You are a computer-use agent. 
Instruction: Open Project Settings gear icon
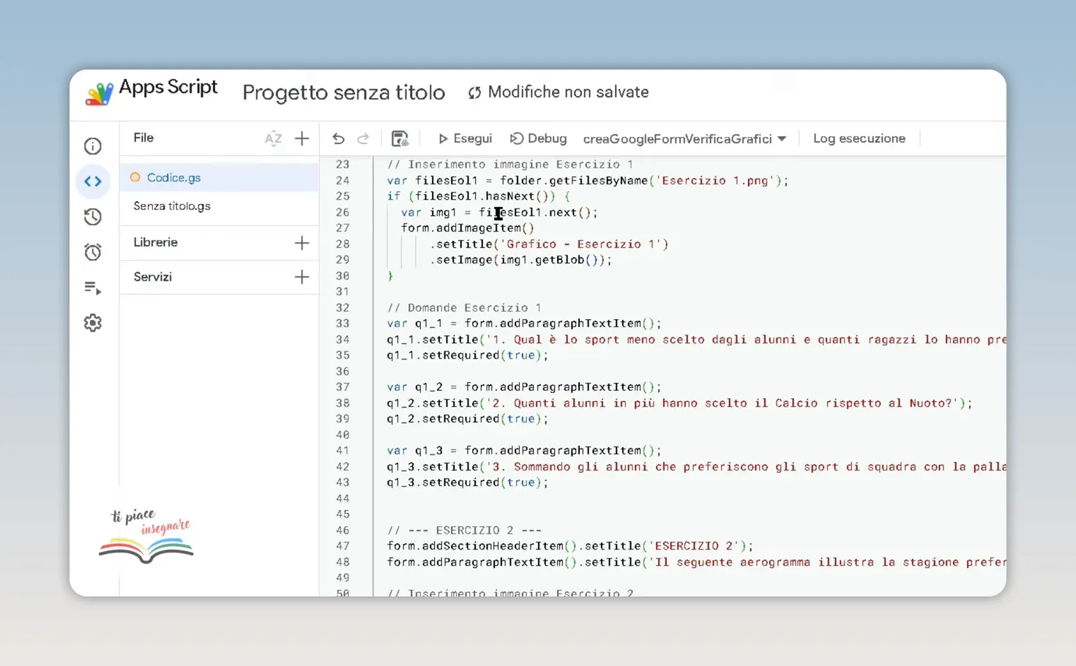[93, 323]
